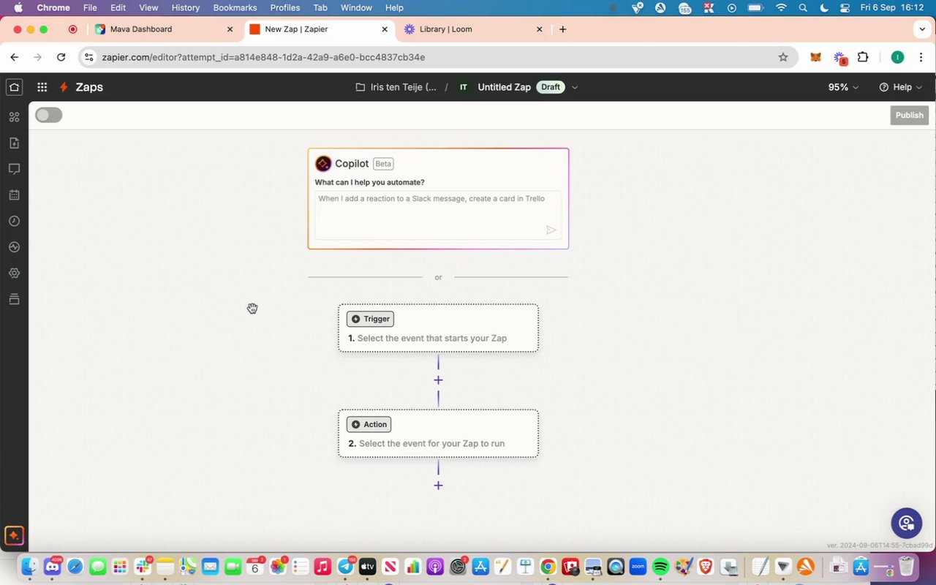The image size is (936, 585).
Task: Open the Apple menu
Action: [18, 7]
